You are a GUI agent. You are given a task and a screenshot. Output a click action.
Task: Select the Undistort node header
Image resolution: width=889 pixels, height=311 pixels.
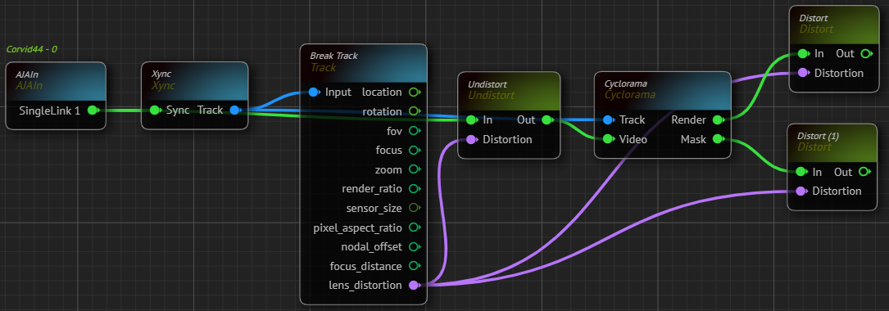point(509,89)
